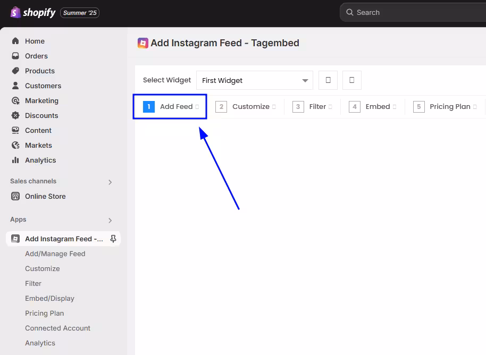Switch to Embed step tab
The image size is (486, 355).
[x=373, y=107]
